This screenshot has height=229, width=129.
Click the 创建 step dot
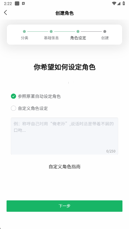pos(105,31)
